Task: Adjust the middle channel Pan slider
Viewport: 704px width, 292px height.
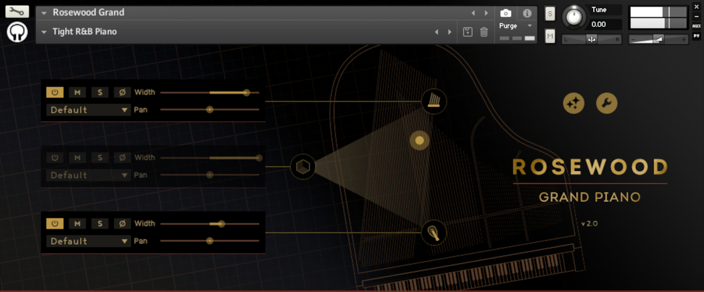Action: [209, 174]
